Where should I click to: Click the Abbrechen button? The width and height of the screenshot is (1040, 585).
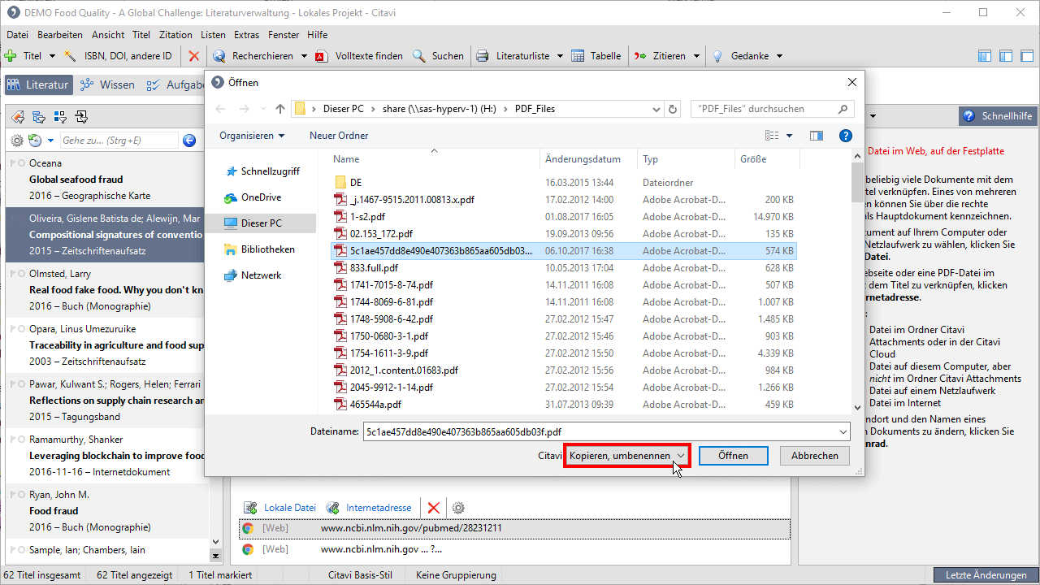point(814,456)
